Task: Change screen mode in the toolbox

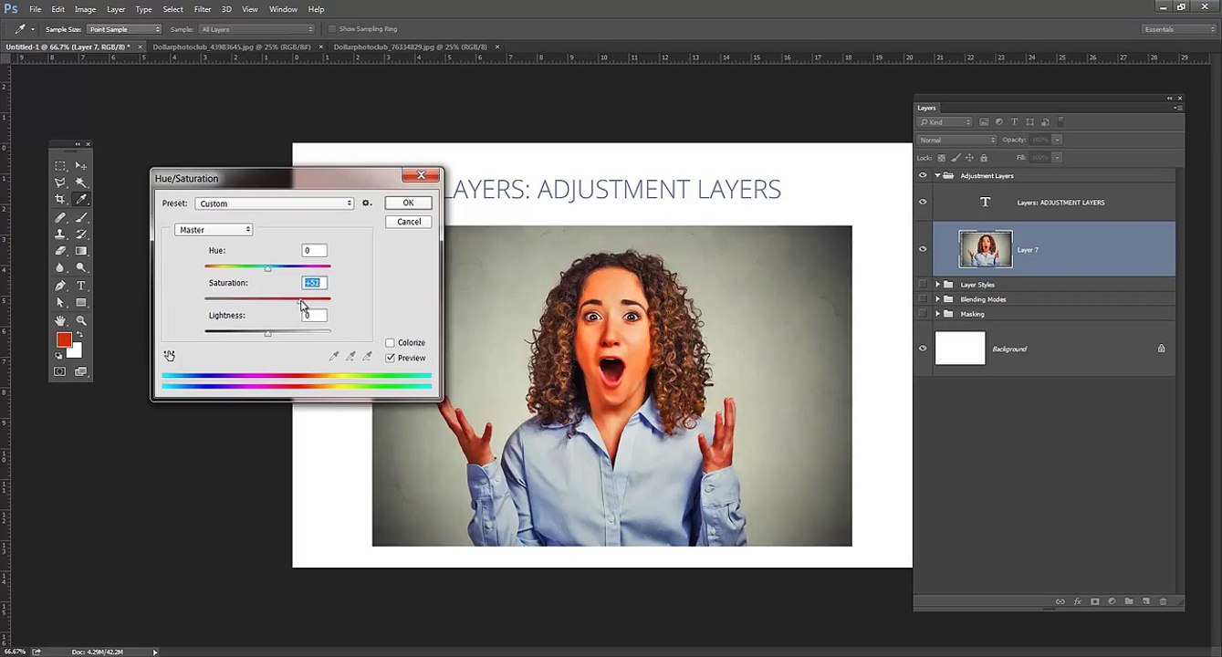Action: (81, 371)
